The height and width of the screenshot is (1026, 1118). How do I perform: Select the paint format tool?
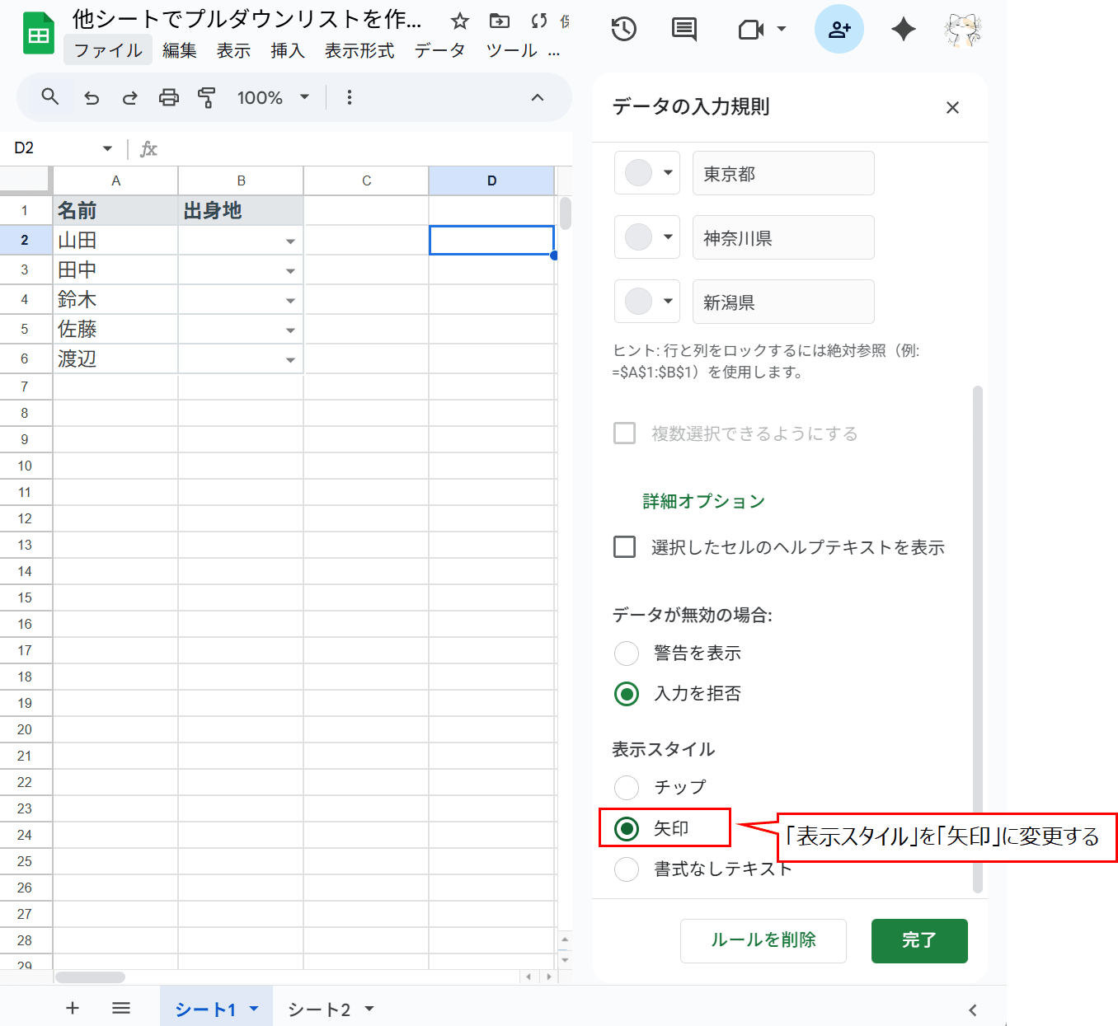click(206, 97)
